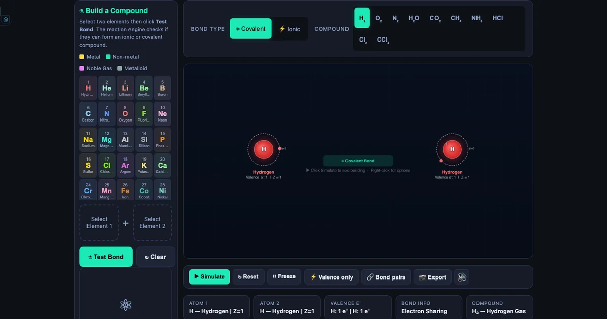Viewport: 607px width, 319px height.
Task: Export the bond image
Action: click(x=432, y=277)
